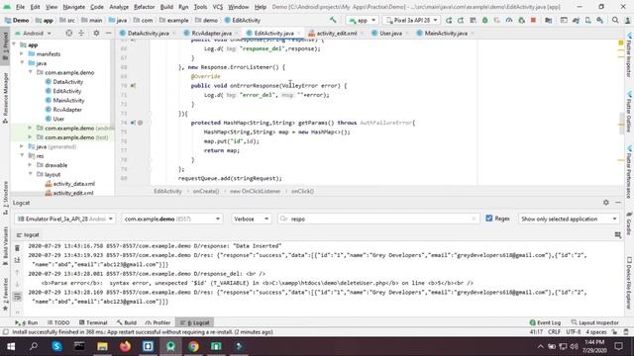Switch to RcvAdapter.java tab
Viewport: 634px width, 356px height.
click(x=211, y=33)
